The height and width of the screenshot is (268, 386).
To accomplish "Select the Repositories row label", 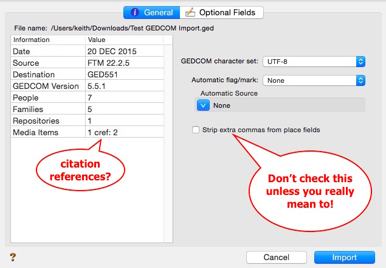I will coord(36,121).
